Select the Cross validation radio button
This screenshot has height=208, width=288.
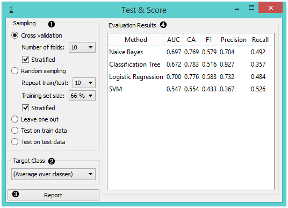click(15, 35)
